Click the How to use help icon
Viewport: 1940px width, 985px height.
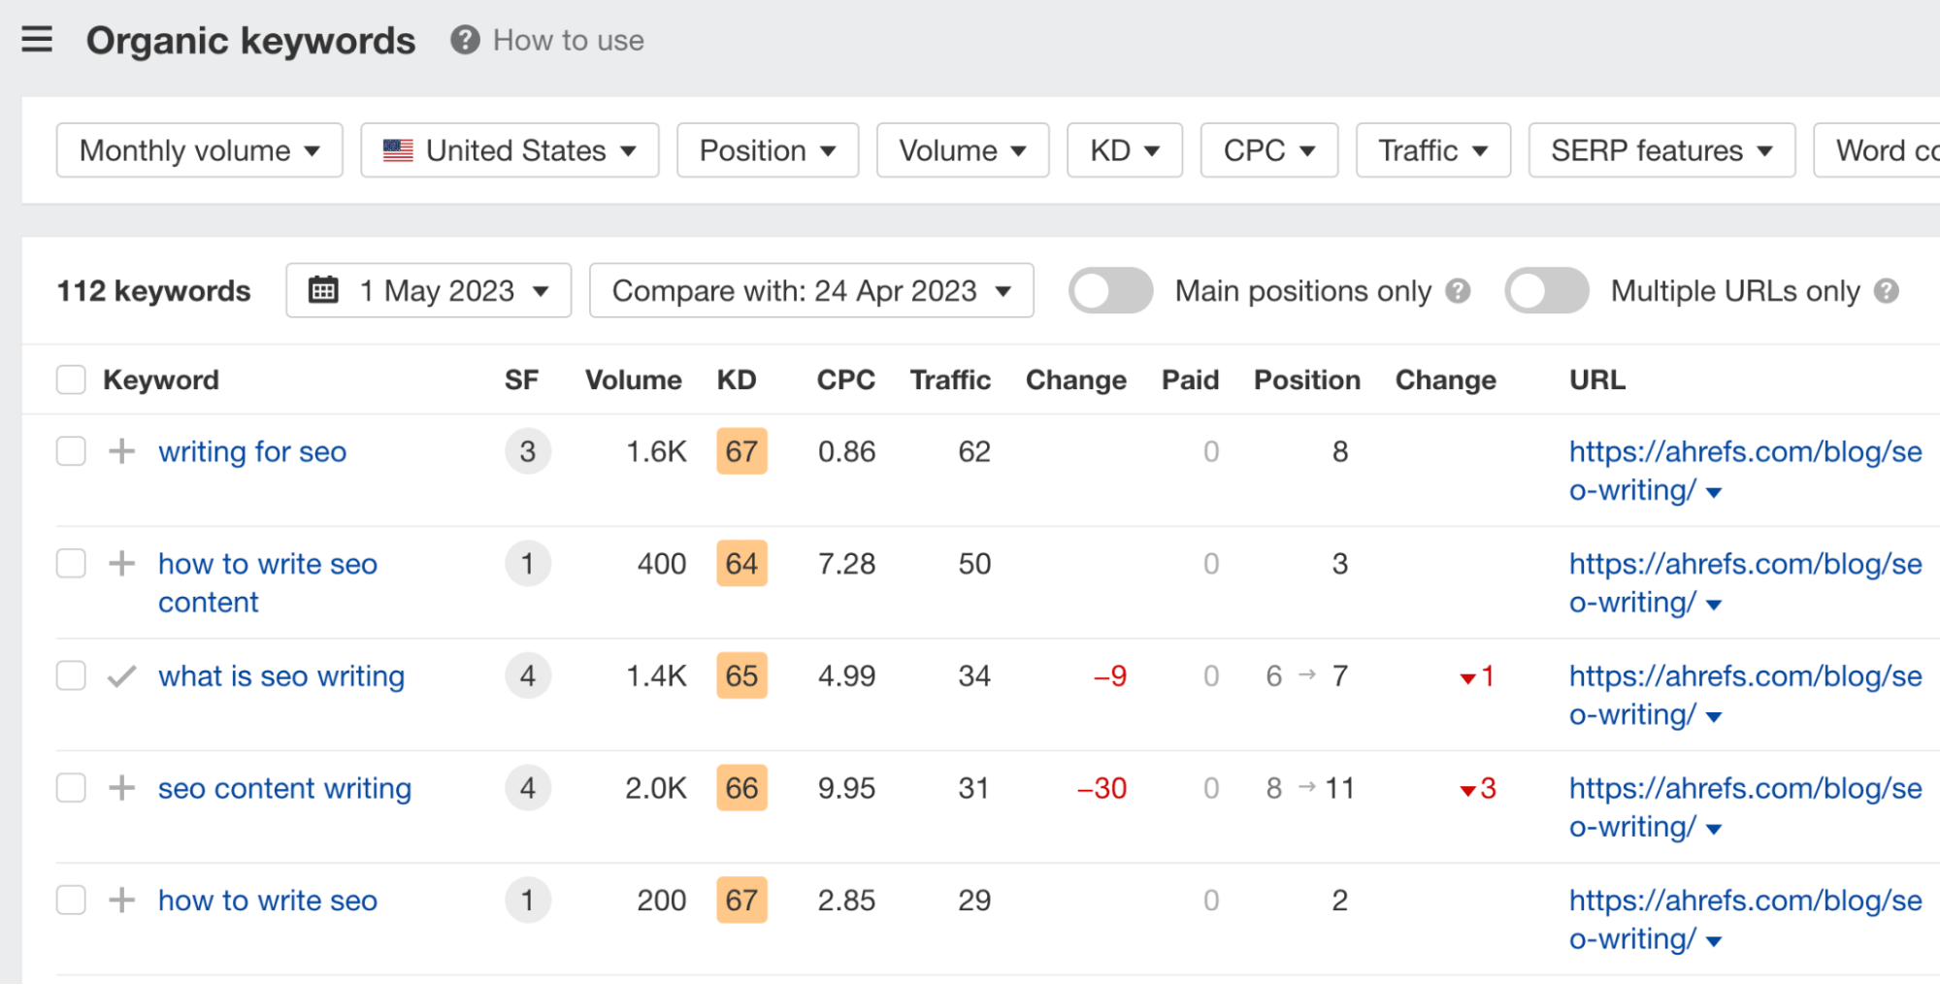tap(464, 40)
